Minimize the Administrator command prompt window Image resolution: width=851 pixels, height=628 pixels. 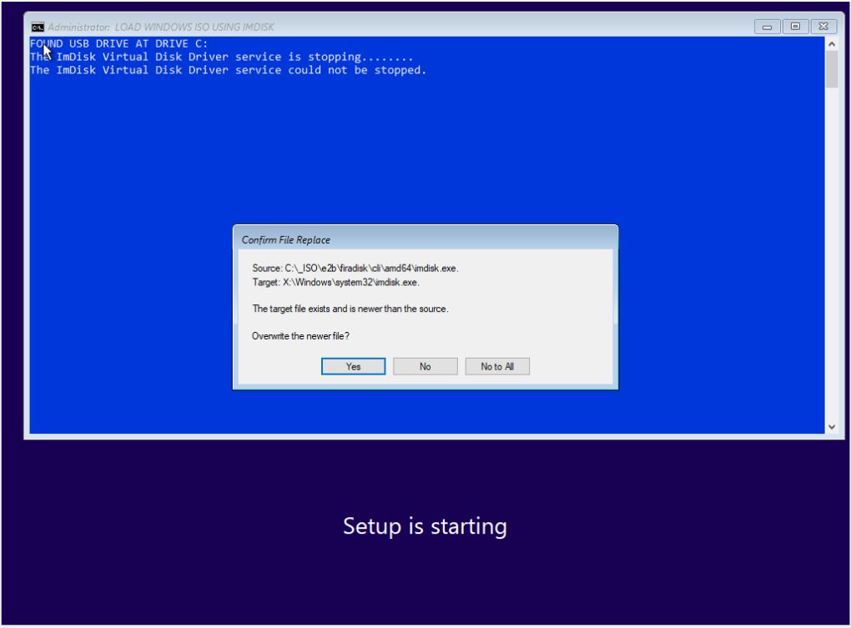[767, 27]
